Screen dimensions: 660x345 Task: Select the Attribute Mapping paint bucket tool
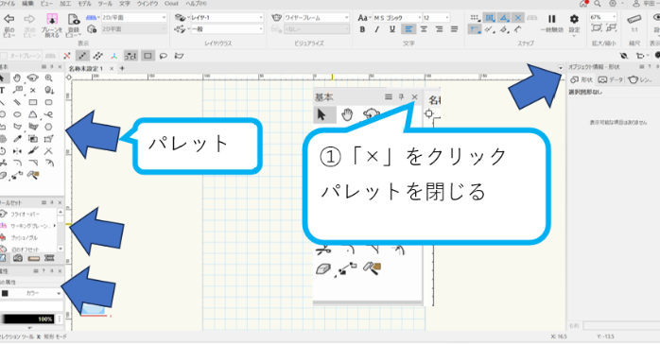pos(33,175)
